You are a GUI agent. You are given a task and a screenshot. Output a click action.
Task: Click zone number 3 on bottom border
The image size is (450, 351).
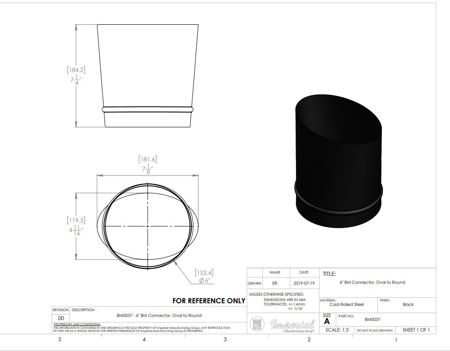(x=225, y=340)
